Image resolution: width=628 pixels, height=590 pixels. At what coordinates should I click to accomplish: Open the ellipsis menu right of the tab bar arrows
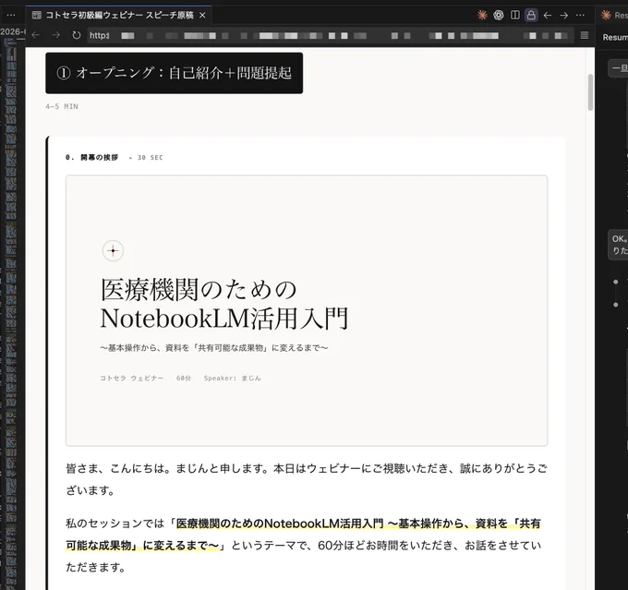580,15
